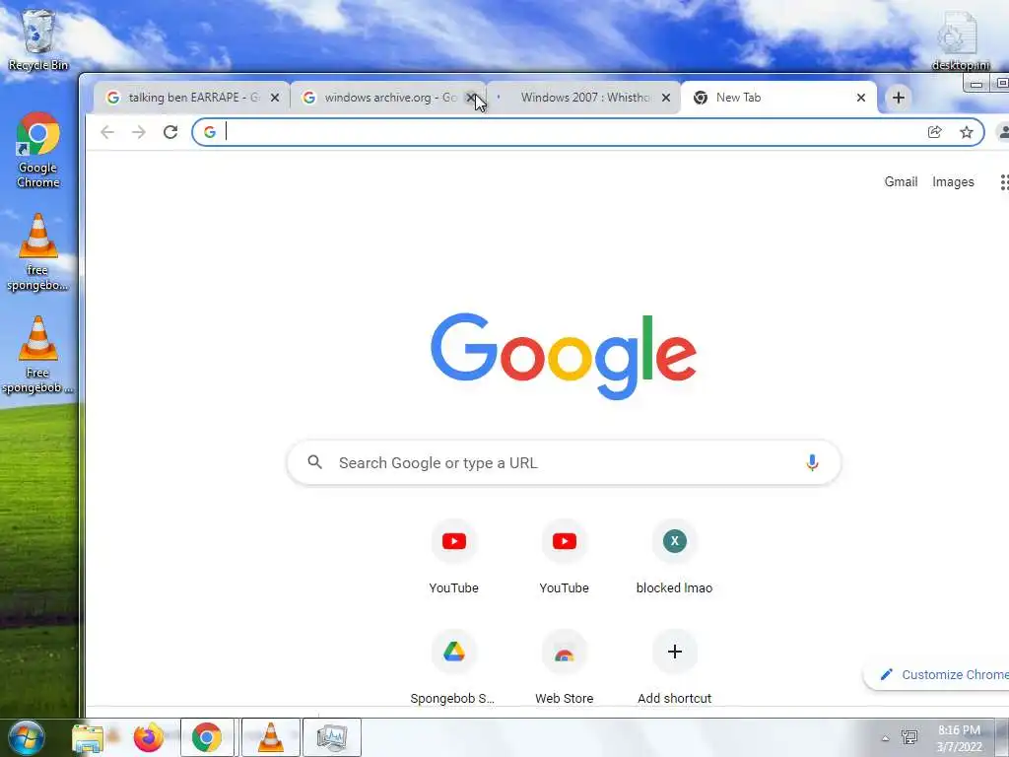Screen dimensions: 1009x757
Task: Open the Images link
Action: [x=953, y=182]
